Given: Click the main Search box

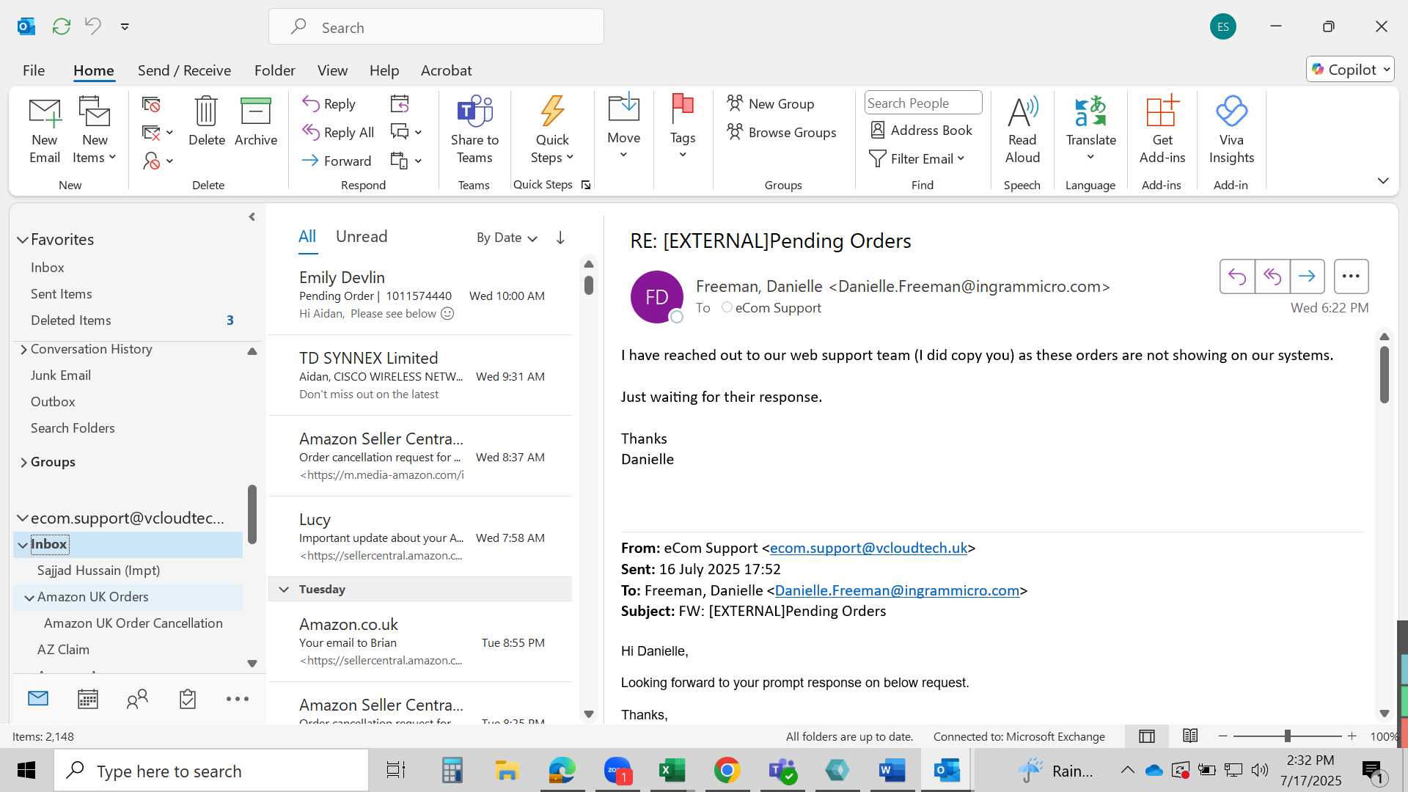Looking at the screenshot, I should pos(436,27).
